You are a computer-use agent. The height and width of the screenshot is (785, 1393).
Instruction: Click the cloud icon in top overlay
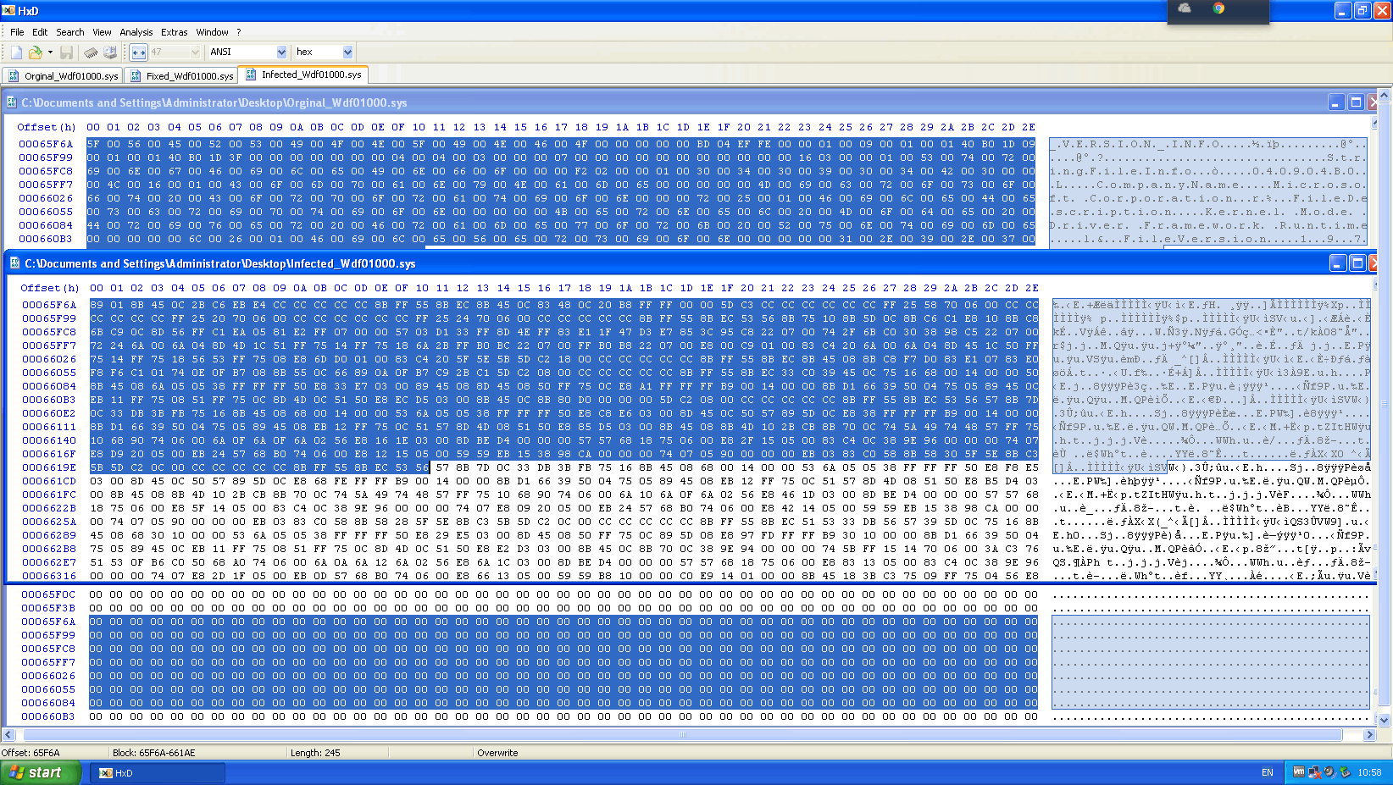[x=1185, y=8]
